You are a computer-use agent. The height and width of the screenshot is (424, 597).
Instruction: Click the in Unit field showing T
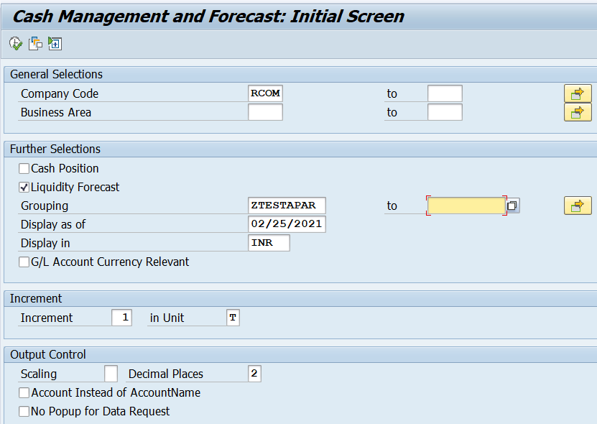tap(233, 318)
